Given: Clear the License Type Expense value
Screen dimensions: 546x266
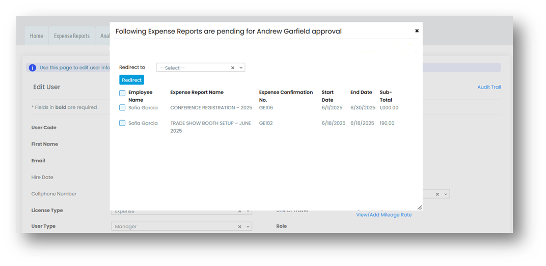Looking at the screenshot, I should point(239,211).
